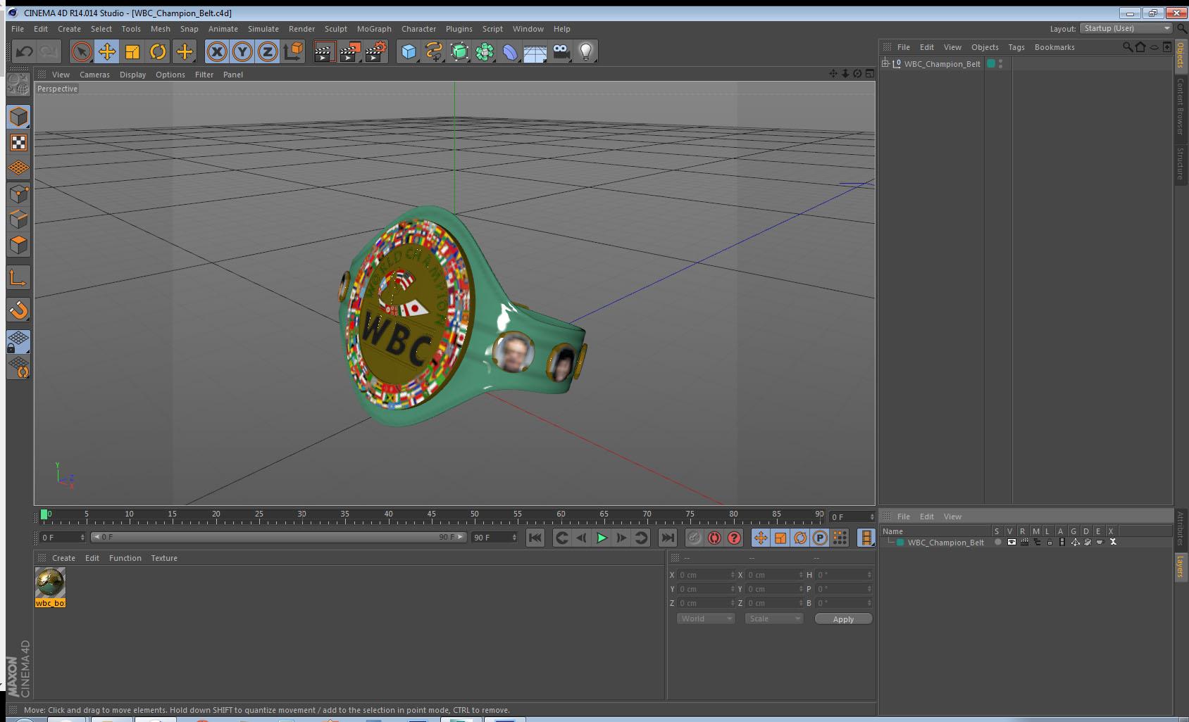Go to end of animation
The width and height of the screenshot is (1189, 722).
[667, 538]
